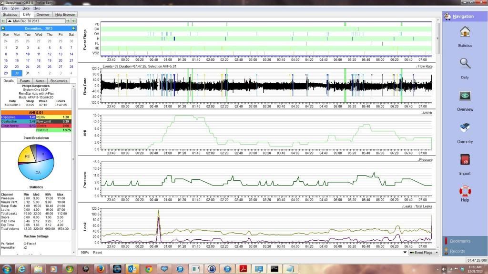
Task: Click the Import SD card icon
Action: [465, 160]
